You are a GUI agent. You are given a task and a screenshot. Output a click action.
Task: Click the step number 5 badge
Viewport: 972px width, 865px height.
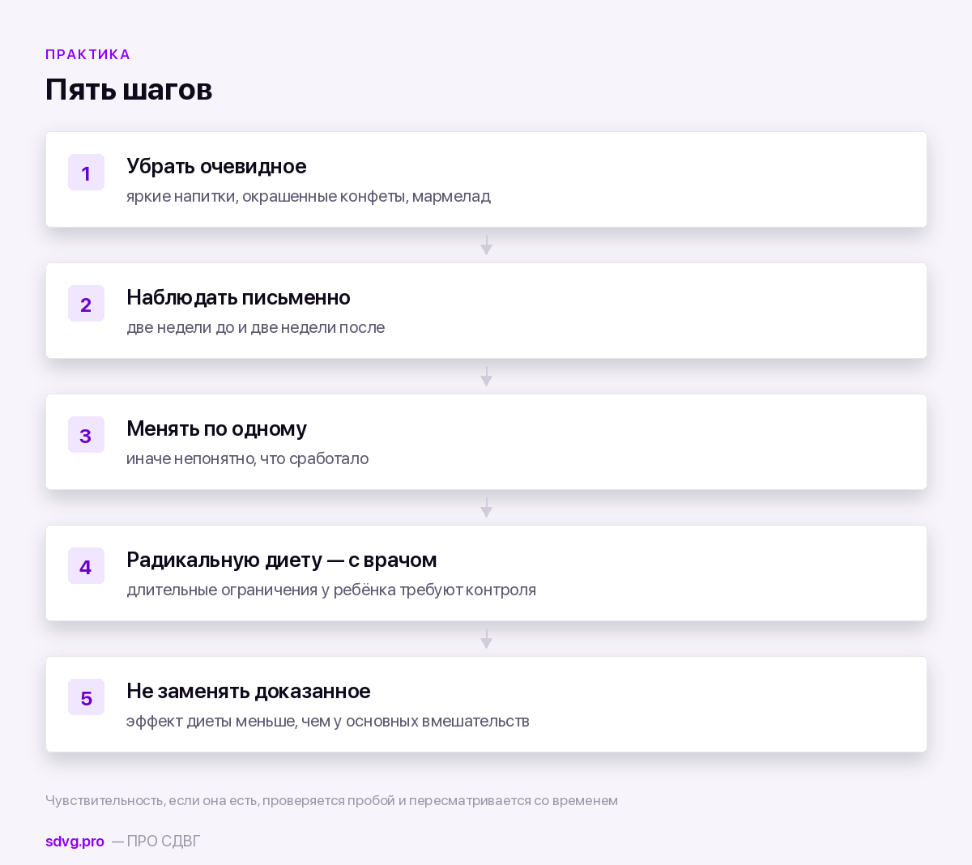coord(86,697)
